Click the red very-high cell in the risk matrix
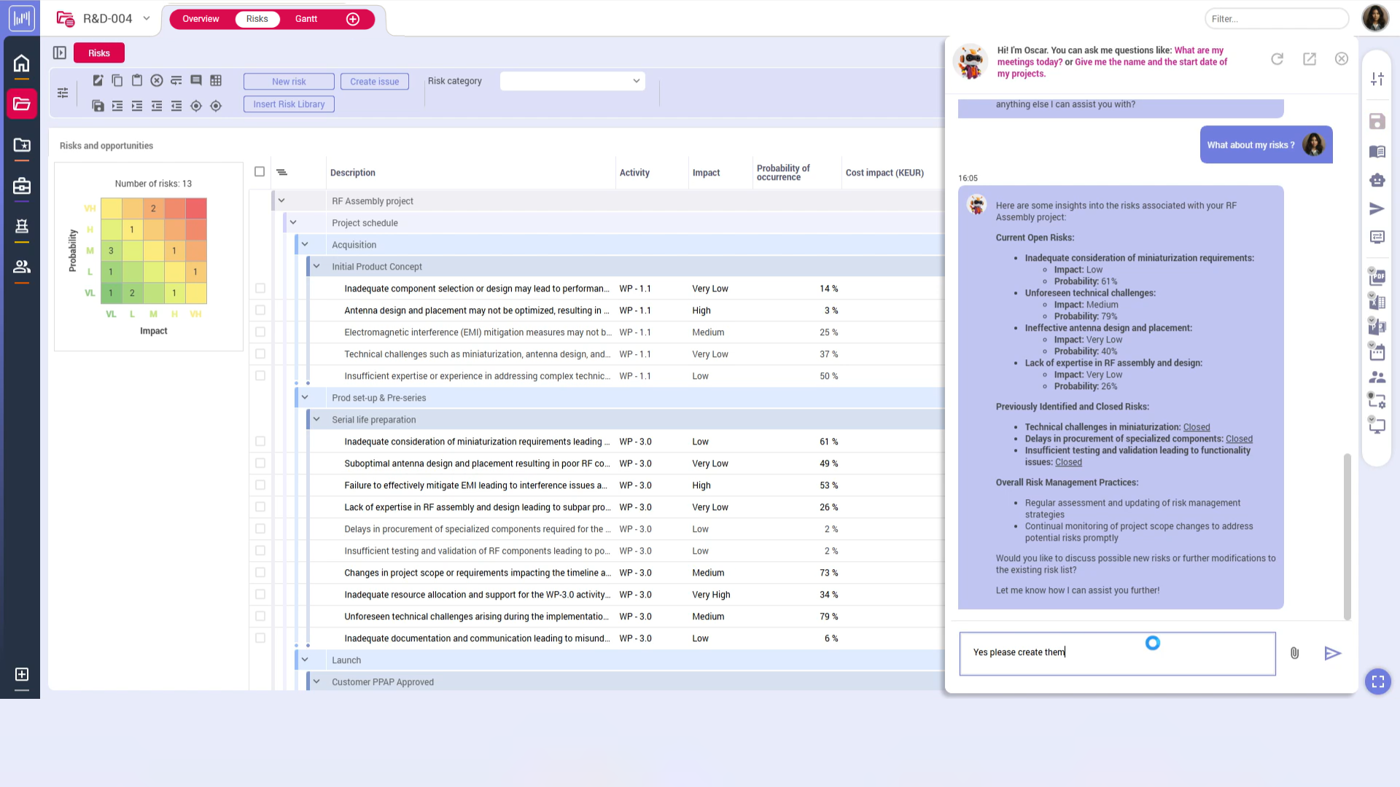Screen dimensions: 1400x787 point(195,208)
